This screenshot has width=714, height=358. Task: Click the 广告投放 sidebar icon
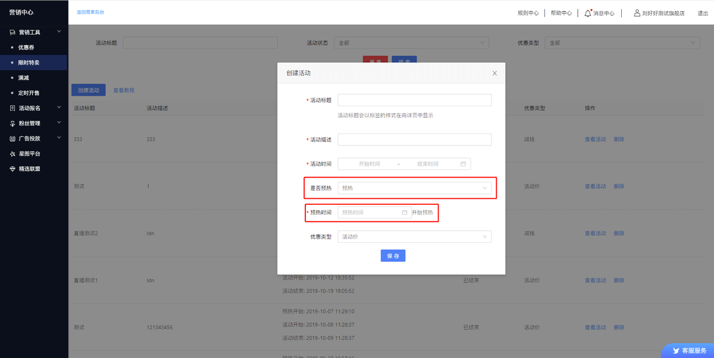click(12, 138)
